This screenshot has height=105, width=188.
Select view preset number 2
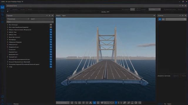(119, 103)
